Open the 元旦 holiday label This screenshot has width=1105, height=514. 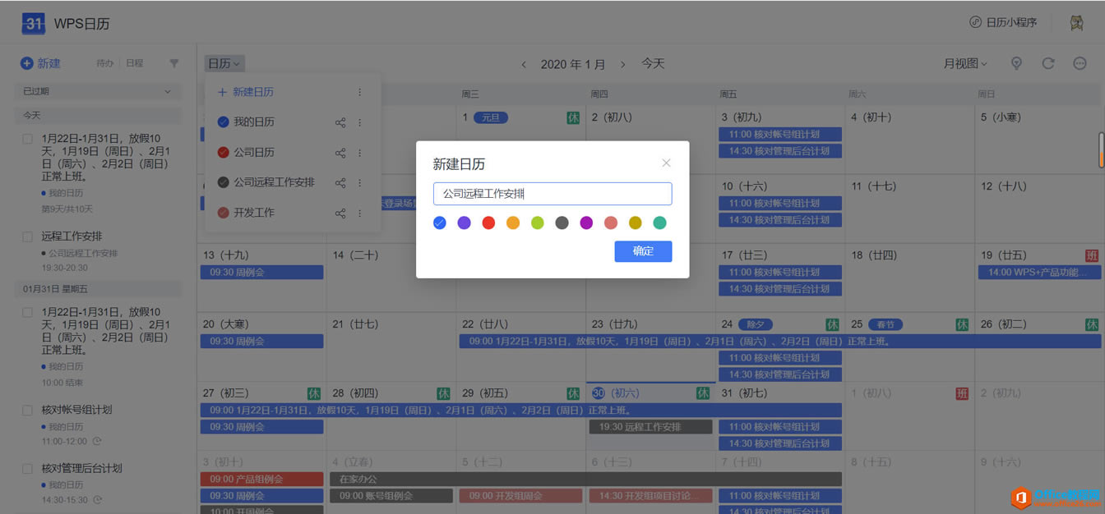point(491,117)
